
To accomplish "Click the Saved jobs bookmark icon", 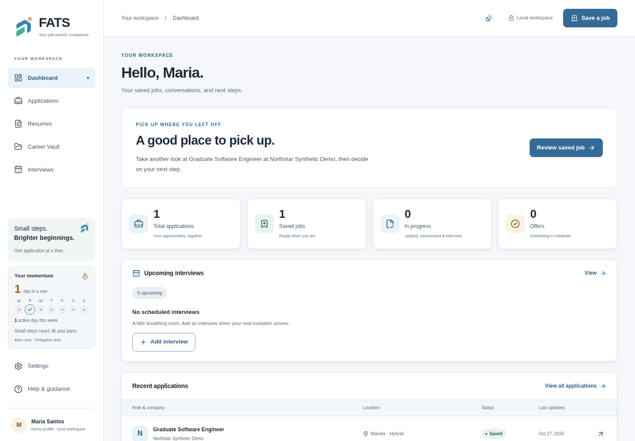I will point(264,224).
